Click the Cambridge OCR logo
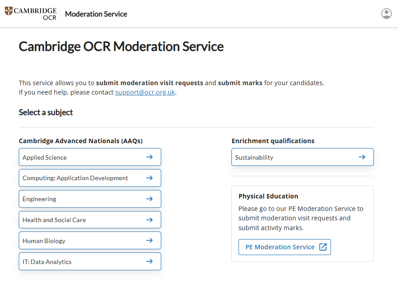The image size is (398, 289). 31,14
